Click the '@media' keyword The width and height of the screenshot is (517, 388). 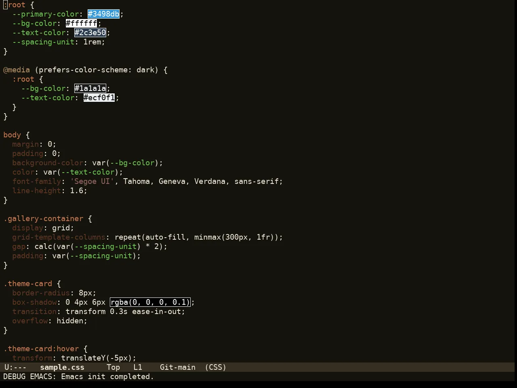coord(17,70)
